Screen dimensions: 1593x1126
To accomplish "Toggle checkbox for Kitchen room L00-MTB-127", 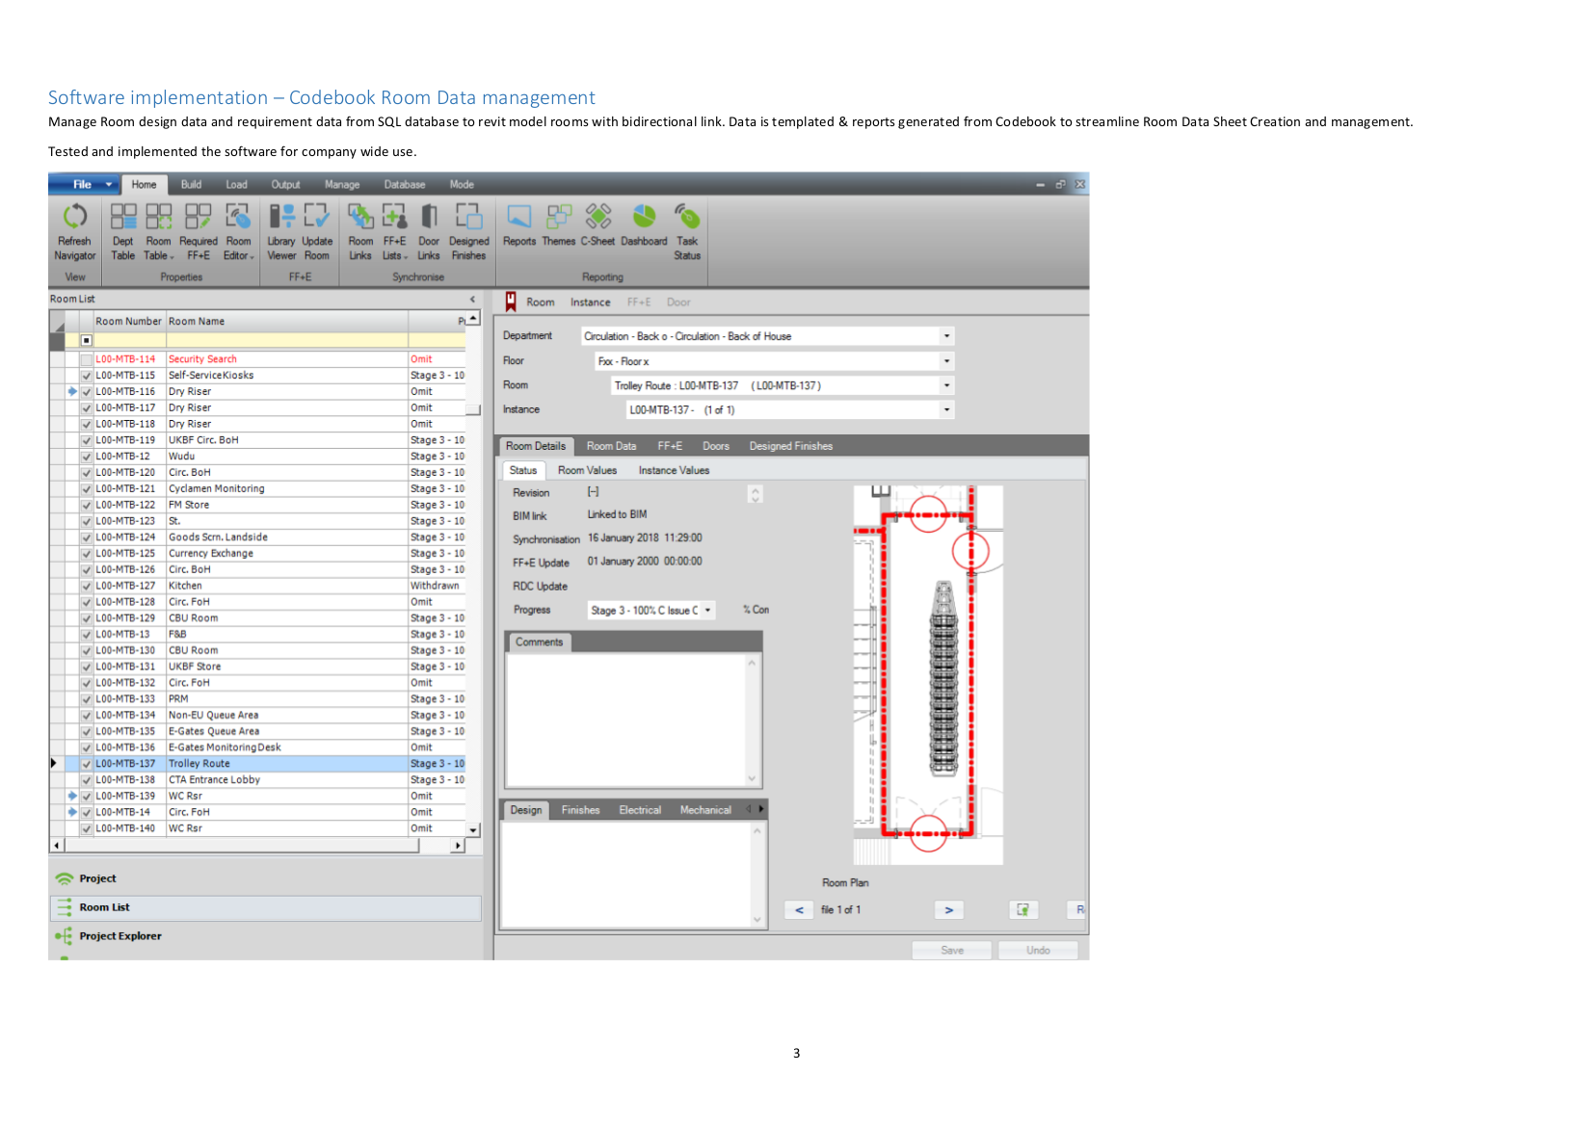I will pyautogui.click(x=87, y=586).
